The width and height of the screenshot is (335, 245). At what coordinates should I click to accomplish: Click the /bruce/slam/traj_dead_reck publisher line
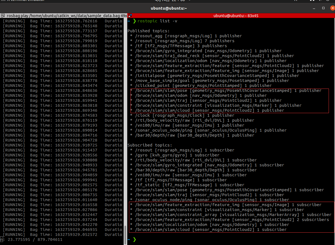tap(212, 56)
